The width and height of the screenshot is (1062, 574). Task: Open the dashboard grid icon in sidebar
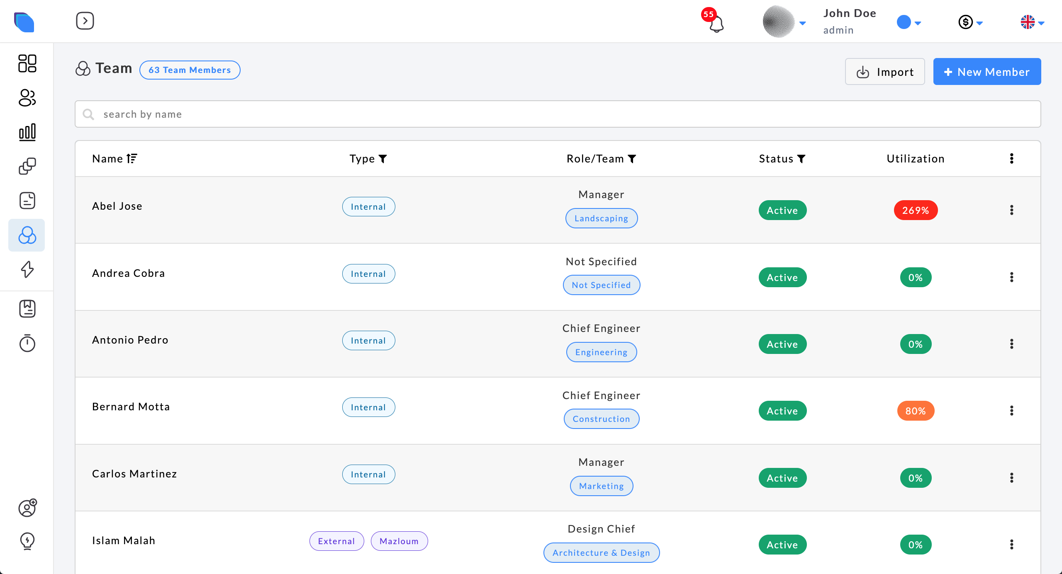click(27, 63)
